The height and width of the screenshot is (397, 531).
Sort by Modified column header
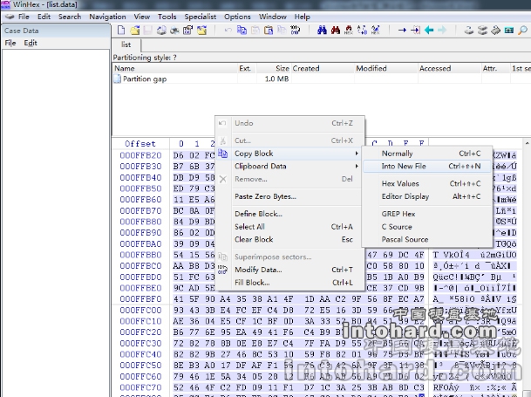tap(385, 68)
